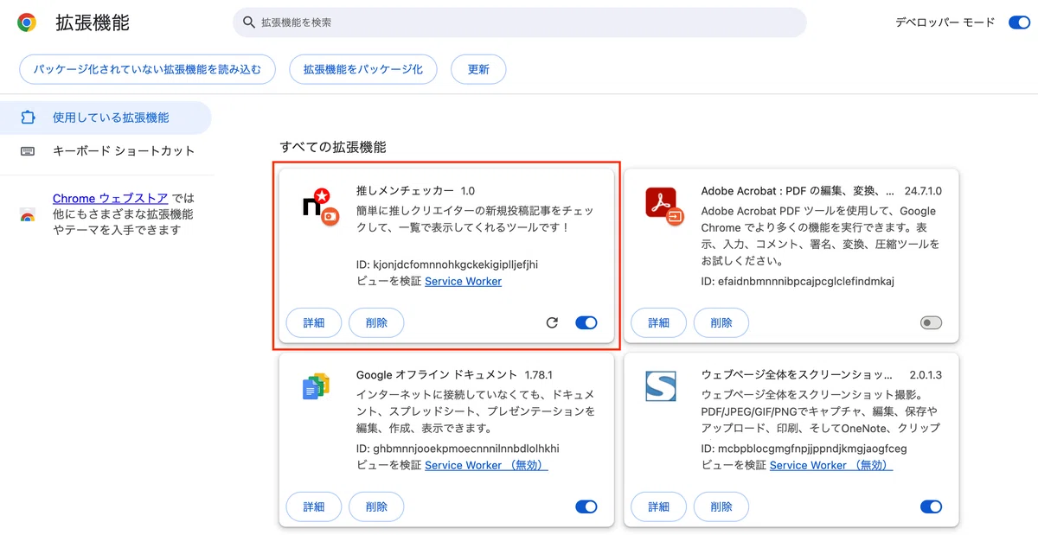The height and width of the screenshot is (535, 1038).
Task: Open 詳細 for Google オフライン ドキュメント
Action: [x=314, y=506]
